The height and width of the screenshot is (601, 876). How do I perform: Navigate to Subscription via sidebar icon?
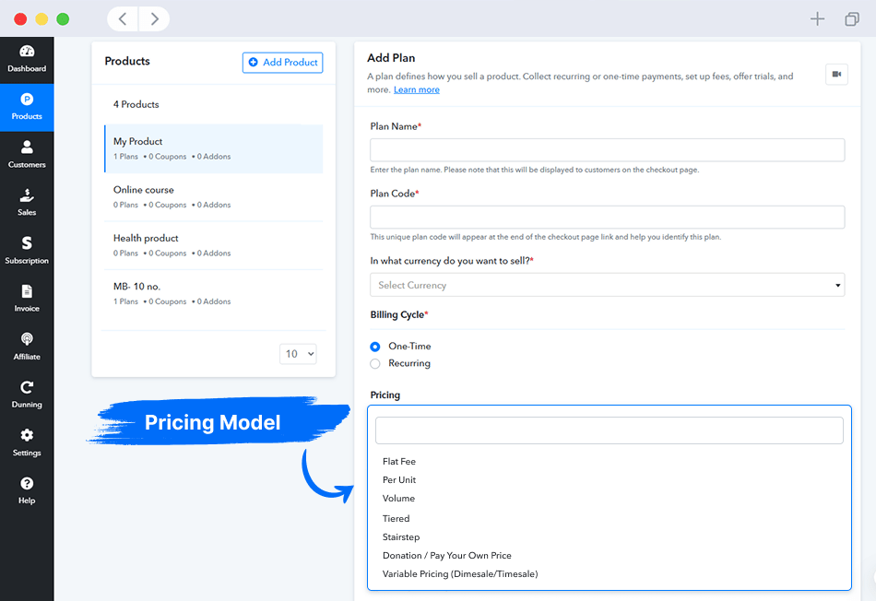coord(27,250)
